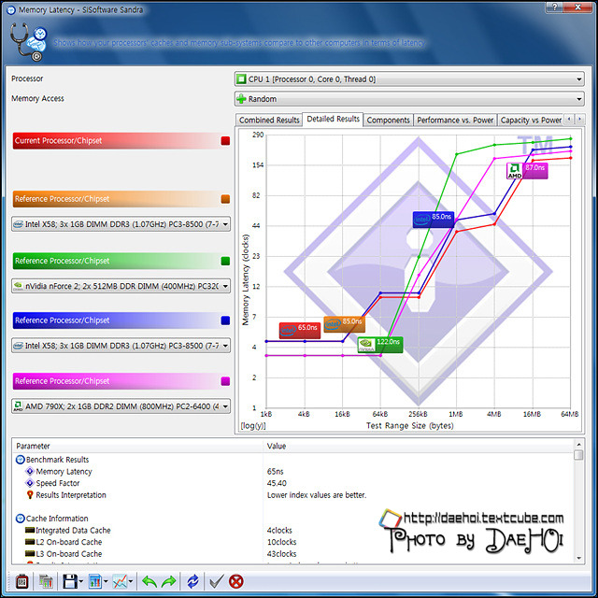Select the Integrated Data Cache row
The image size is (598, 598).
[73, 531]
